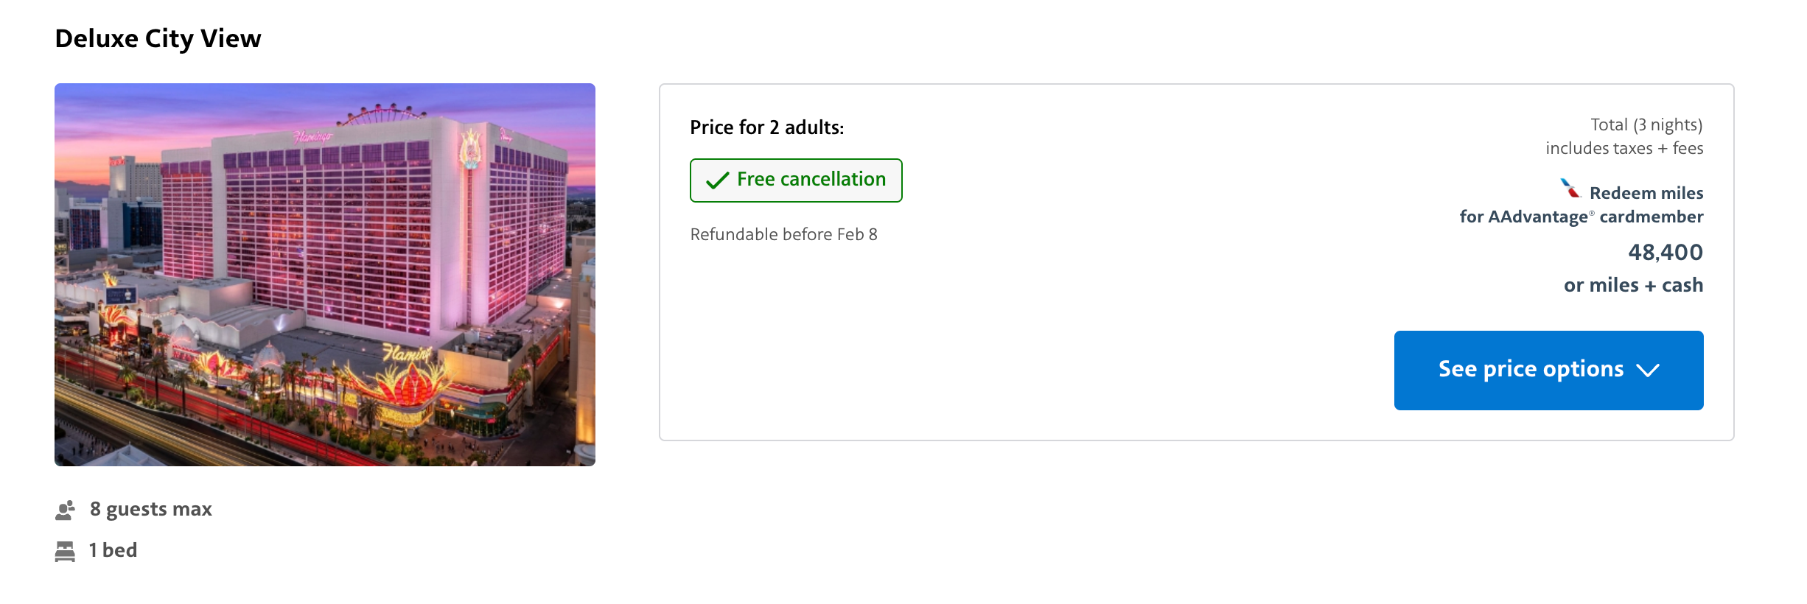Open the miles + cash pricing breakdown

coord(1632,285)
